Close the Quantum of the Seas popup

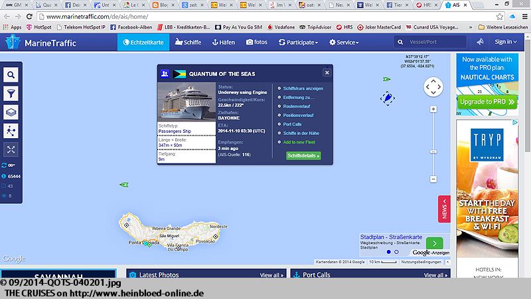click(327, 72)
